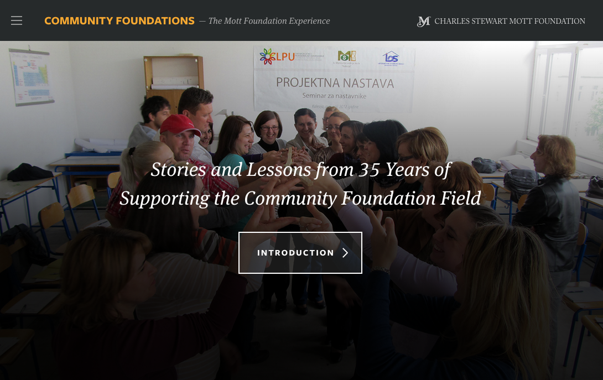Click the blue LOS house logo on the banner
This screenshot has width=603, height=380.
click(x=391, y=58)
